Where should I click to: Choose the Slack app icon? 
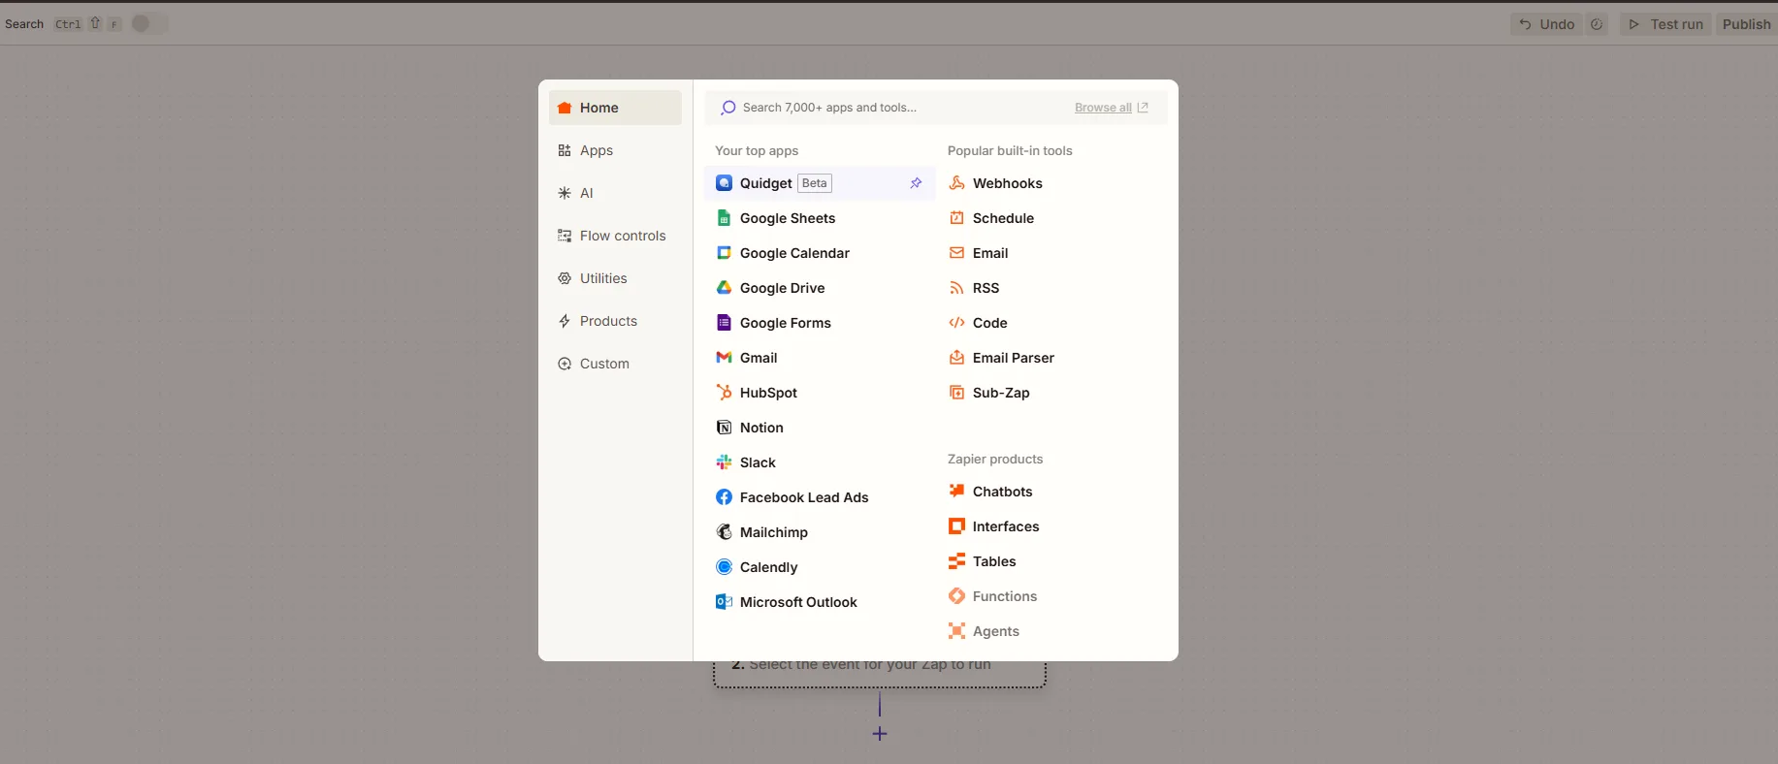724,462
